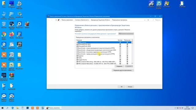Select the This PC desktop icon
Image resolution: width=196 pixels, height=110 pixels.
4,15
